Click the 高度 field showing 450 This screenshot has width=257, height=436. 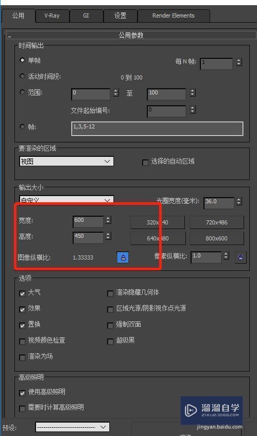point(88,238)
